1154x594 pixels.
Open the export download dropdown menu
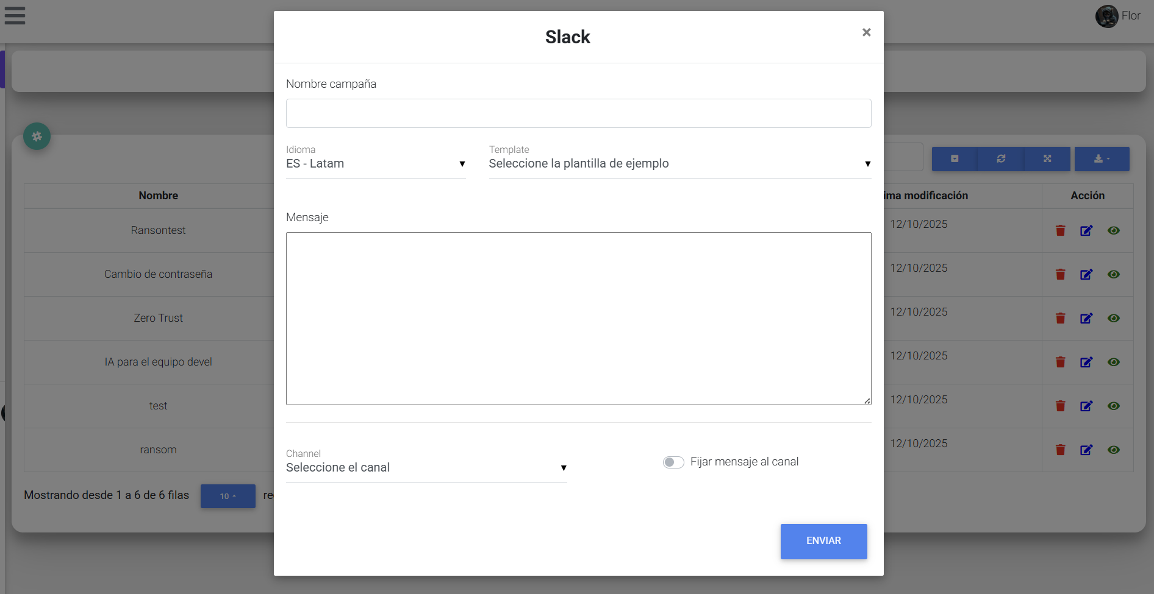tap(1102, 159)
